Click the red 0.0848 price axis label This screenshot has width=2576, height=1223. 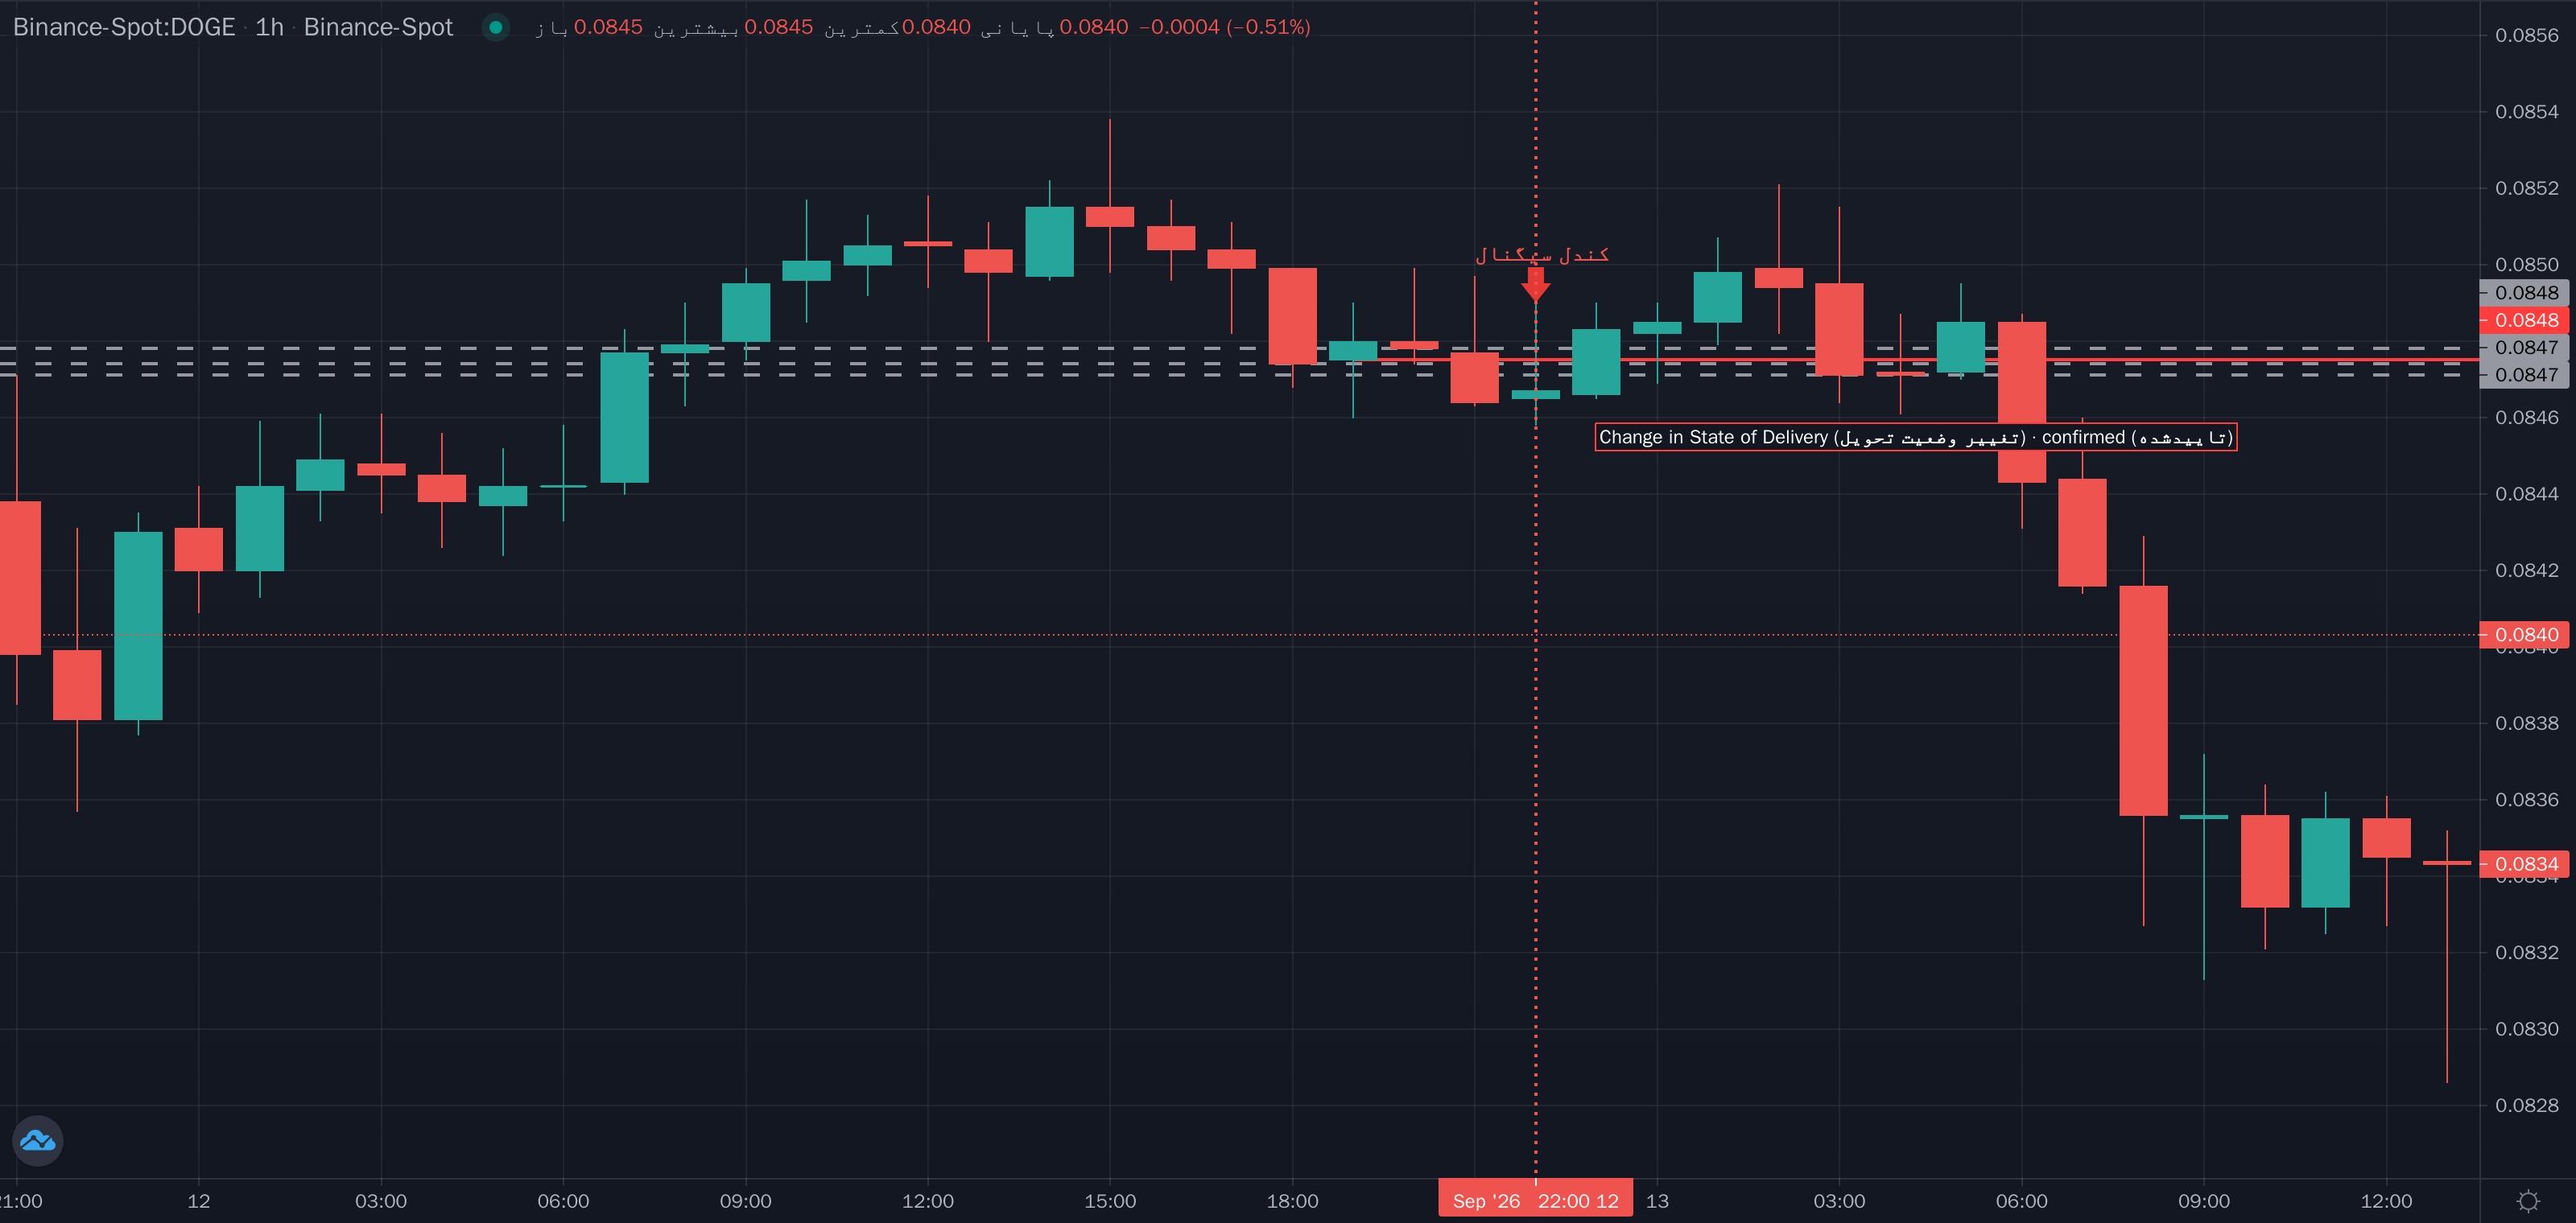click(x=2527, y=319)
